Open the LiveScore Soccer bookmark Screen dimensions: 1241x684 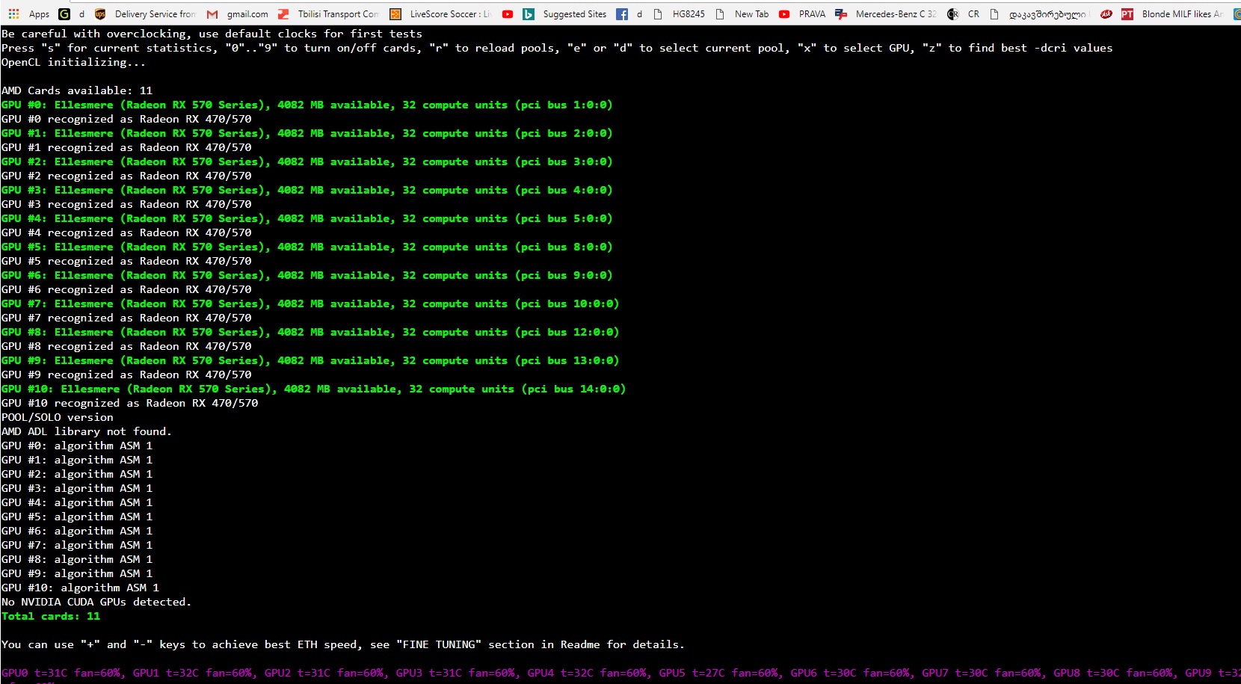(x=440, y=13)
